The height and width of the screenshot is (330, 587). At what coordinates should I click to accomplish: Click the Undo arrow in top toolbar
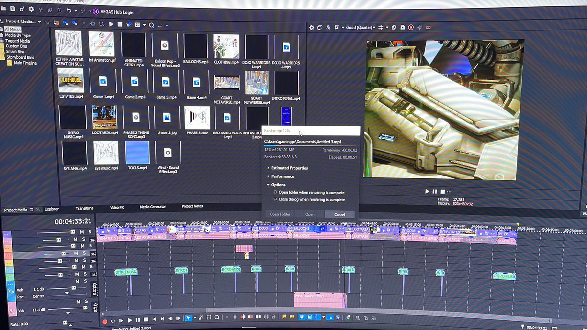pyautogui.click(x=69, y=10)
